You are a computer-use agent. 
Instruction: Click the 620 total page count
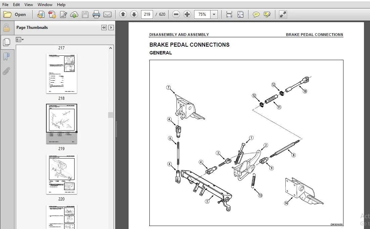[x=162, y=14]
